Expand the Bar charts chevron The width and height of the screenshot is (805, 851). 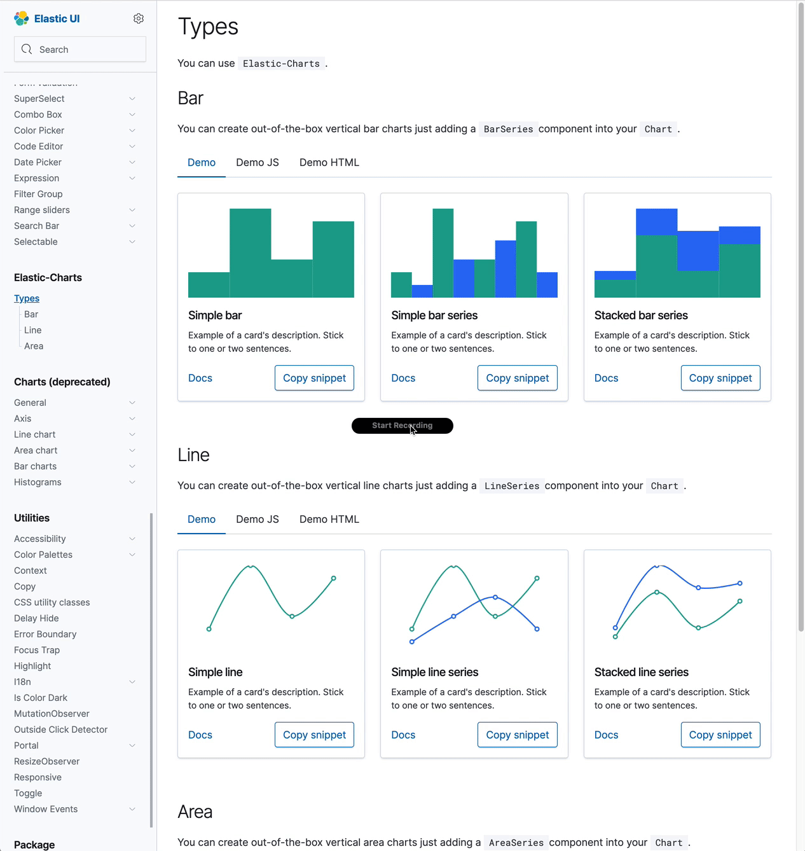click(132, 466)
